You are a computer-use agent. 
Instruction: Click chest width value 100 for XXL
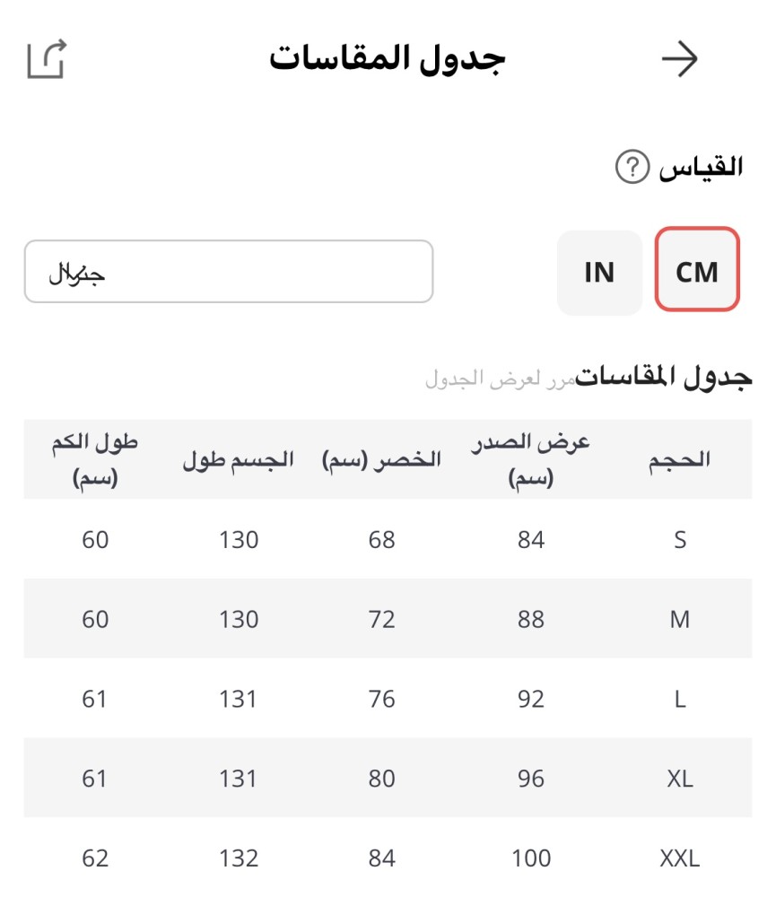pyautogui.click(x=531, y=858)
